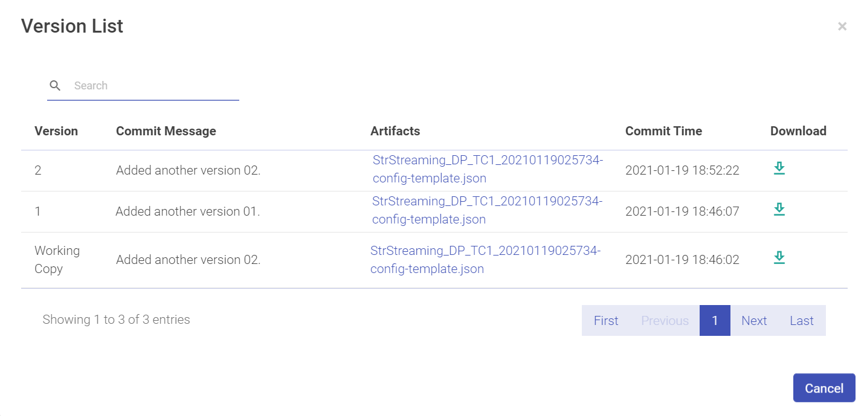Open Working Copy config-template.json link

(x=485, y=259)
